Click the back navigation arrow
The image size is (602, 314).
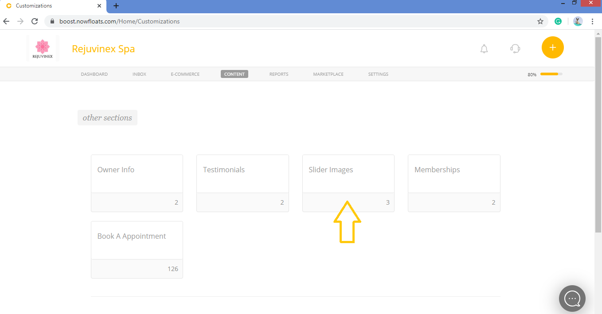(x=6, y=21)
